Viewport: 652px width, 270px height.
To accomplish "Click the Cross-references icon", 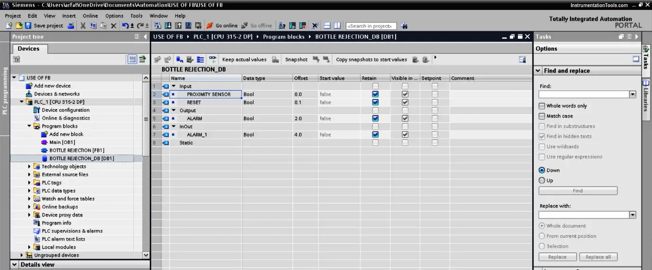I will point(315,26).
